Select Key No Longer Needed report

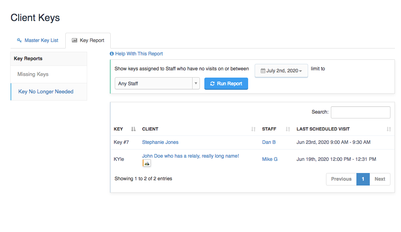coord(49,91)
